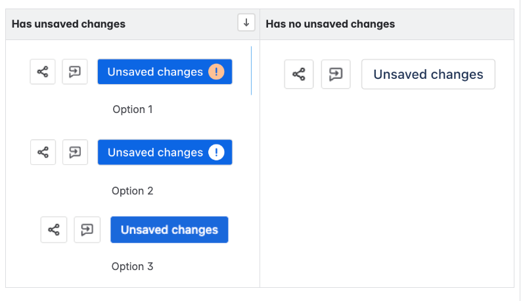Click the share icon above Option 1
Screen dimensions: 521x301
(43, 72)
